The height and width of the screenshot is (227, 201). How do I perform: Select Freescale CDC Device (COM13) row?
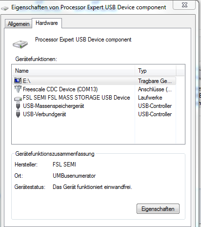point(94,89)
